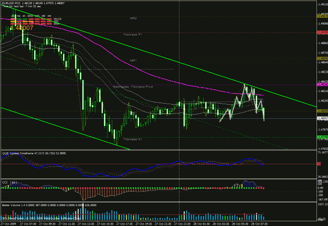Click the 27 Oct 2009 time axis label
The image size is (328, 226).
click(x=7, y=224)
